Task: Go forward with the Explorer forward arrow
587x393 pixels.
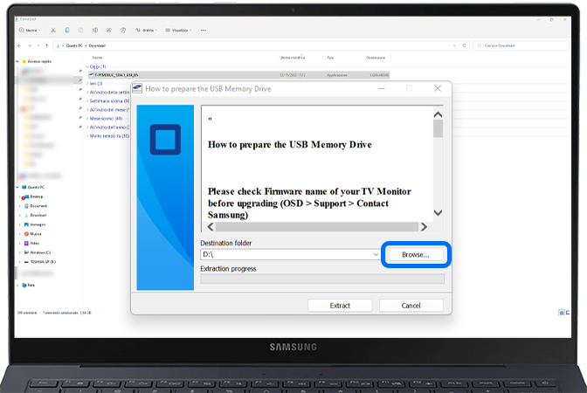Action: pos(30,45)
